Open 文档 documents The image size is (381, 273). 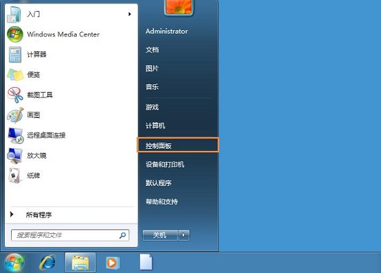click(152, 50)
